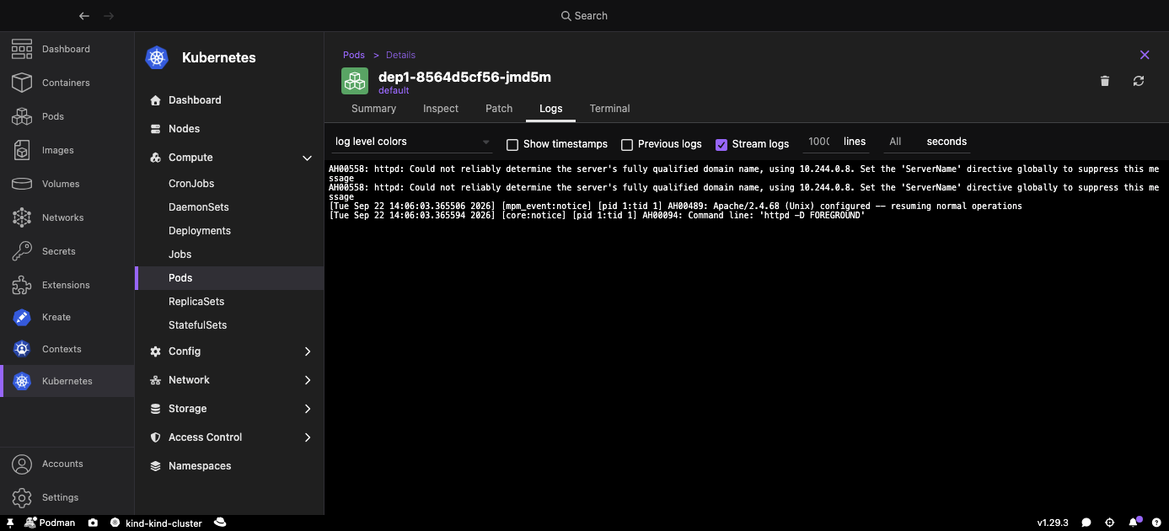Switch to the Patch tab

point(499,109)
